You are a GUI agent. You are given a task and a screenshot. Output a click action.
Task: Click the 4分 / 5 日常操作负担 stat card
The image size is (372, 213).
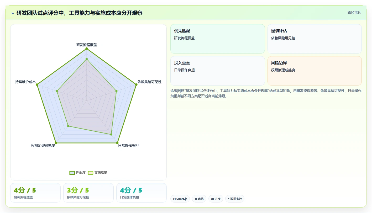[x=142, y=193]
